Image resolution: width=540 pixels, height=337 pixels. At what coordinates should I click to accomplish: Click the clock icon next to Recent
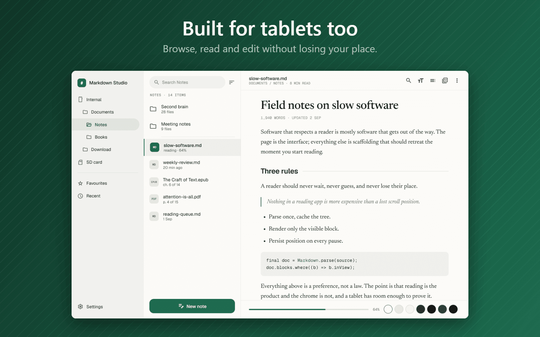[80, 196]
